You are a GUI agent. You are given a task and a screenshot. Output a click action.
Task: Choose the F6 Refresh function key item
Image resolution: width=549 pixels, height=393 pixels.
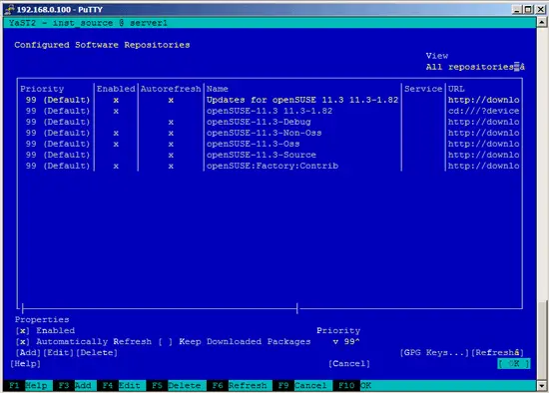tap(240, 386)
